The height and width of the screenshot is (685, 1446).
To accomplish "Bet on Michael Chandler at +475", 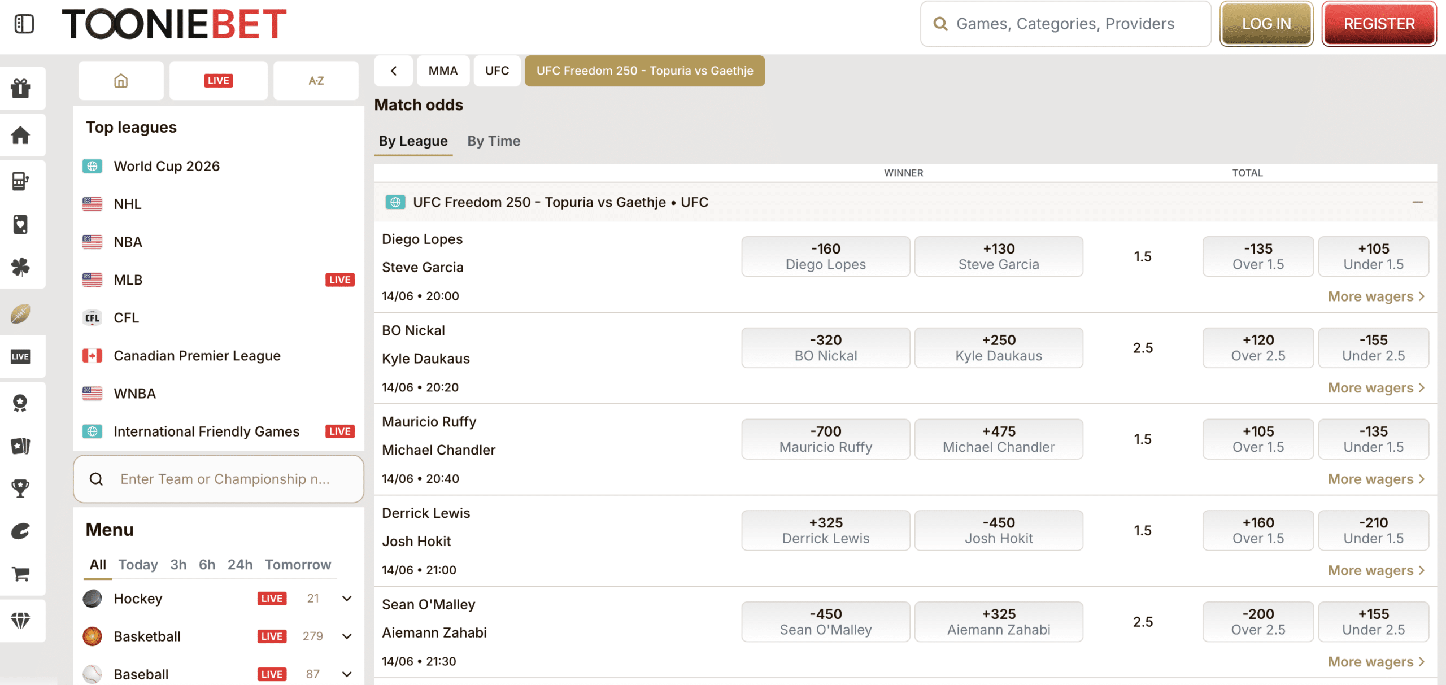I will [999, 439].
